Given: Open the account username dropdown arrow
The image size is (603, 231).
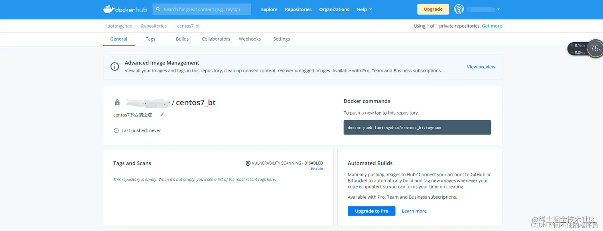Looking at the screenshot, I should click(x=498, y=10).
